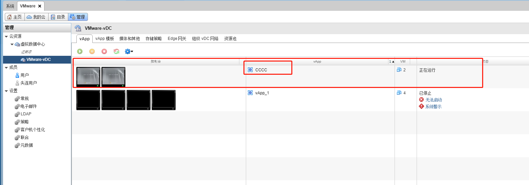Image resolution: width=529 pixels, height=185 pixels.
Task: Click the VM column header
Action: [x=403, y=62]
